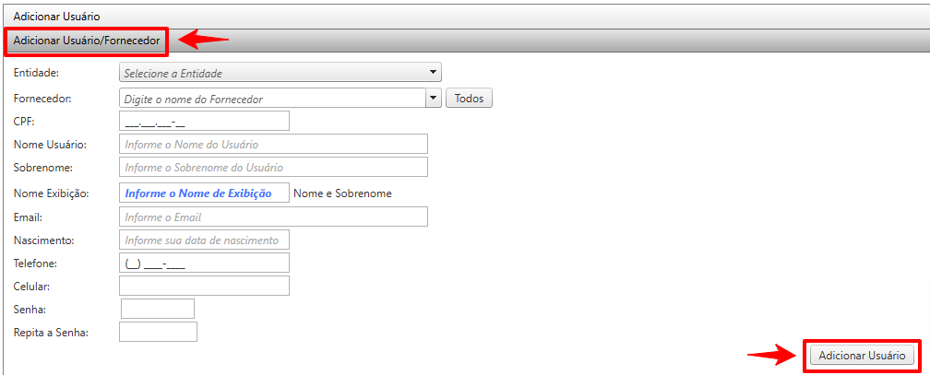Select the Adicionar Usuário/Fornecedor tab header
The height and width of the screenshot is (375, 930).
[x=87, y=41]
